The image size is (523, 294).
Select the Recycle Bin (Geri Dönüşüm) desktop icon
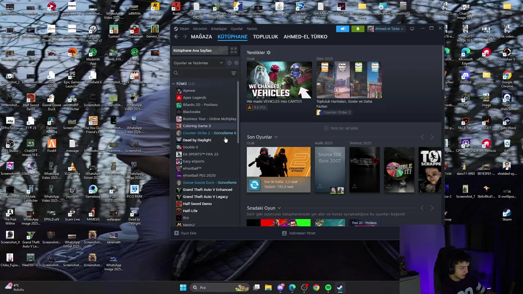pos(507,147)
